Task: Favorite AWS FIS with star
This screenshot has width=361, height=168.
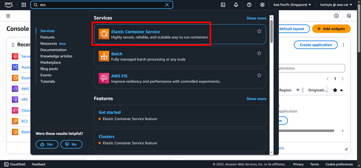Action: click(x=259, y=75)
